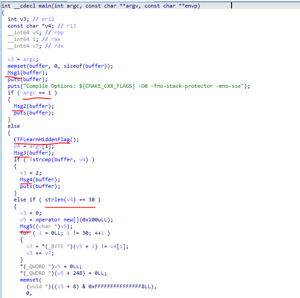
Task: Click memset call with sizeof(buffer)
Action: point(60,66)
